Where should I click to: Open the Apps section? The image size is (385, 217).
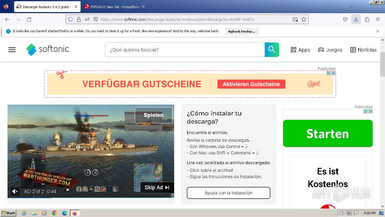point(300,50)
